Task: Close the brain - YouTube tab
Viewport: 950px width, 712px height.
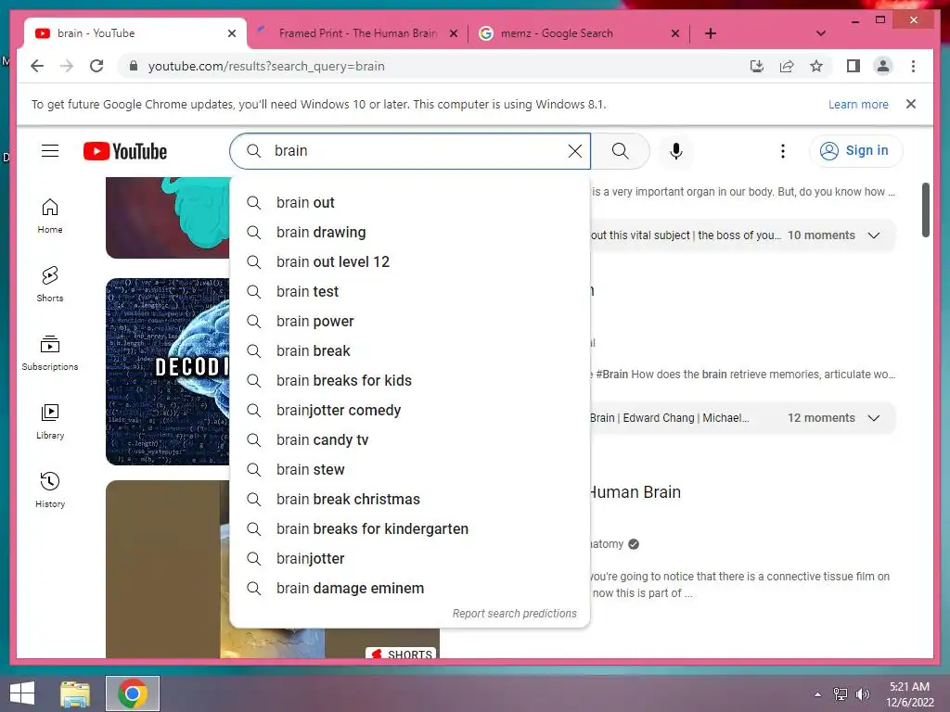Action: point(231,34)
